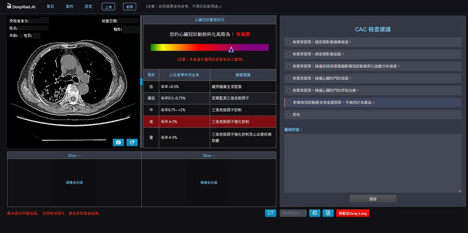Reset the CT image using the refresh icon

point(132,142)
